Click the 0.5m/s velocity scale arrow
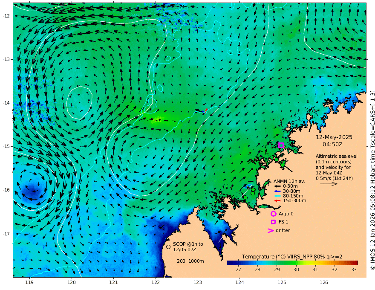The height and width of the screenshot is (290, 375). pyautogui.click(x=329, y=184)
